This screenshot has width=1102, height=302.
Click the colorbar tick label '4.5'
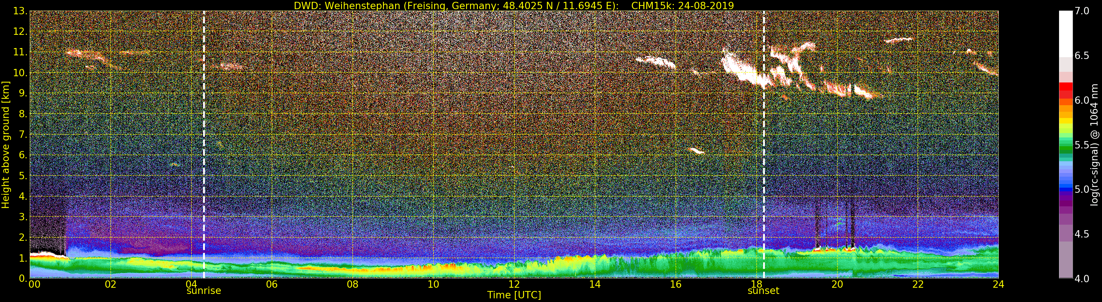1082,234
